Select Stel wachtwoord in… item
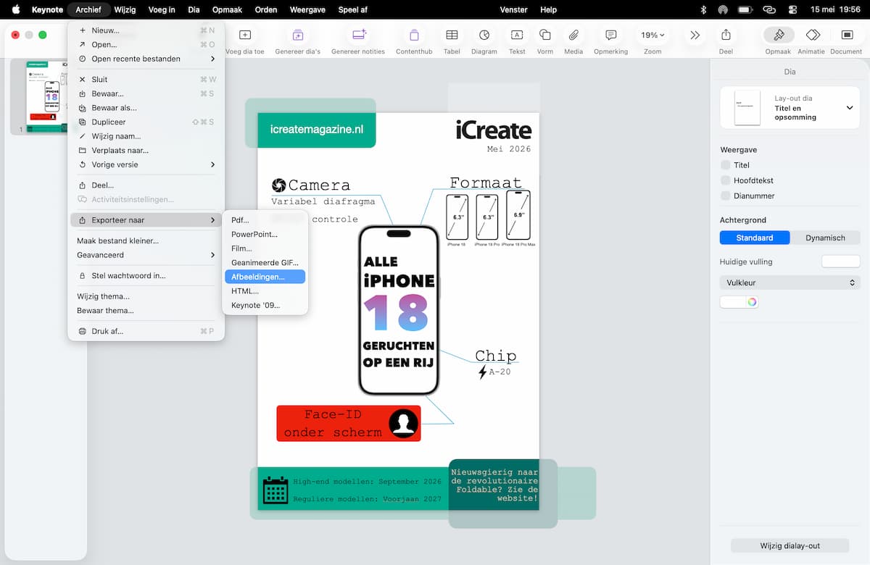This screenshot has height=565, width=870. [x=146, y=275]
